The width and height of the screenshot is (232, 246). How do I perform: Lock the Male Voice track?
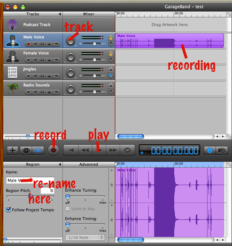[49, 44]
